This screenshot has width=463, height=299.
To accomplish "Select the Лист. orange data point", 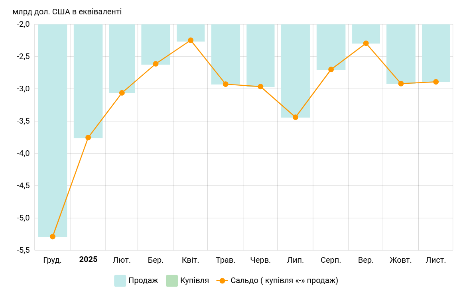I will (x=436, y=82).
